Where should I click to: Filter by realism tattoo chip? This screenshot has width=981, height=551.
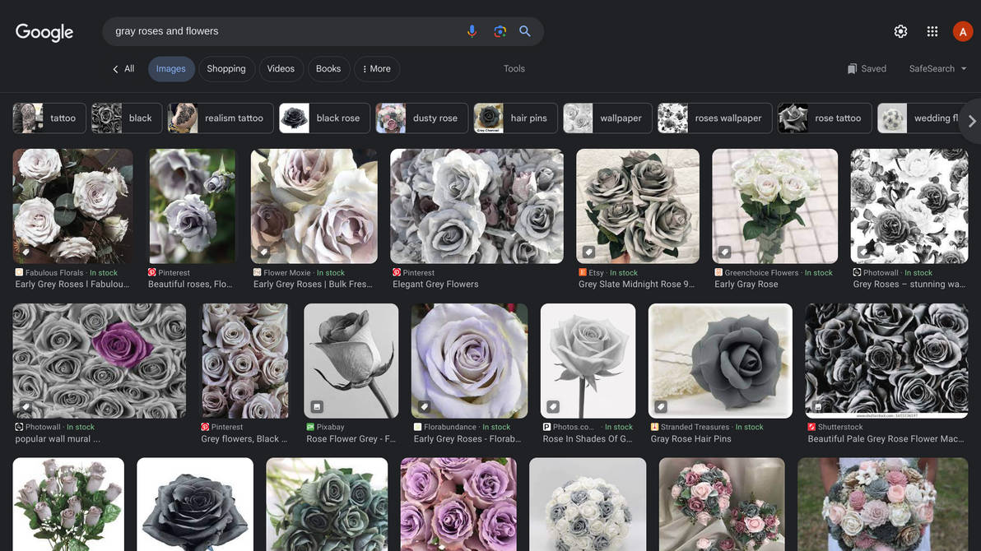pos(221,118)
